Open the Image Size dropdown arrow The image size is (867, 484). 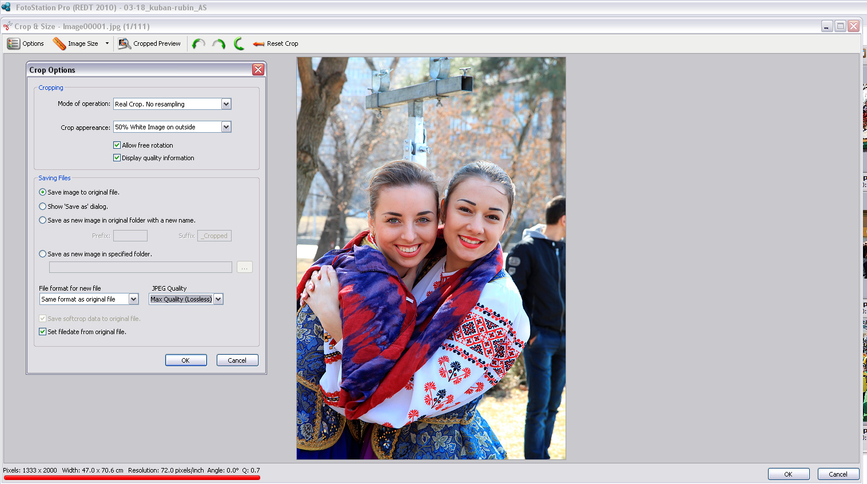[107, 43]
